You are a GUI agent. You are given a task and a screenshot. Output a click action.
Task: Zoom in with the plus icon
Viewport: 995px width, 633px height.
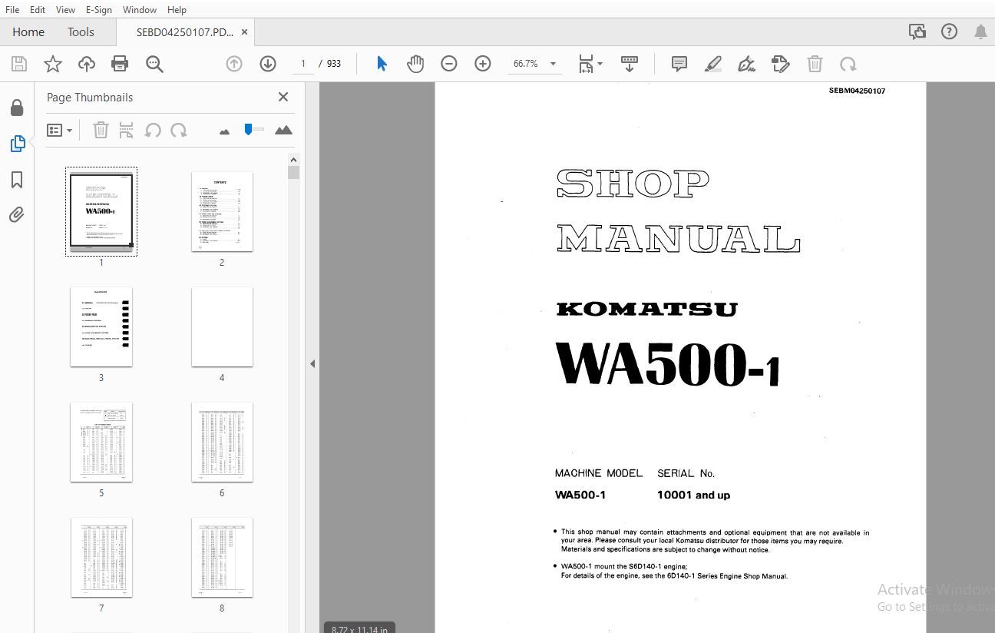click(x=483, y=64)
